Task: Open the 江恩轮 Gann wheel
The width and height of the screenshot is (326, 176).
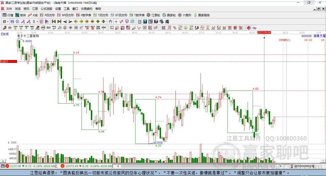Action: (153, 15)
